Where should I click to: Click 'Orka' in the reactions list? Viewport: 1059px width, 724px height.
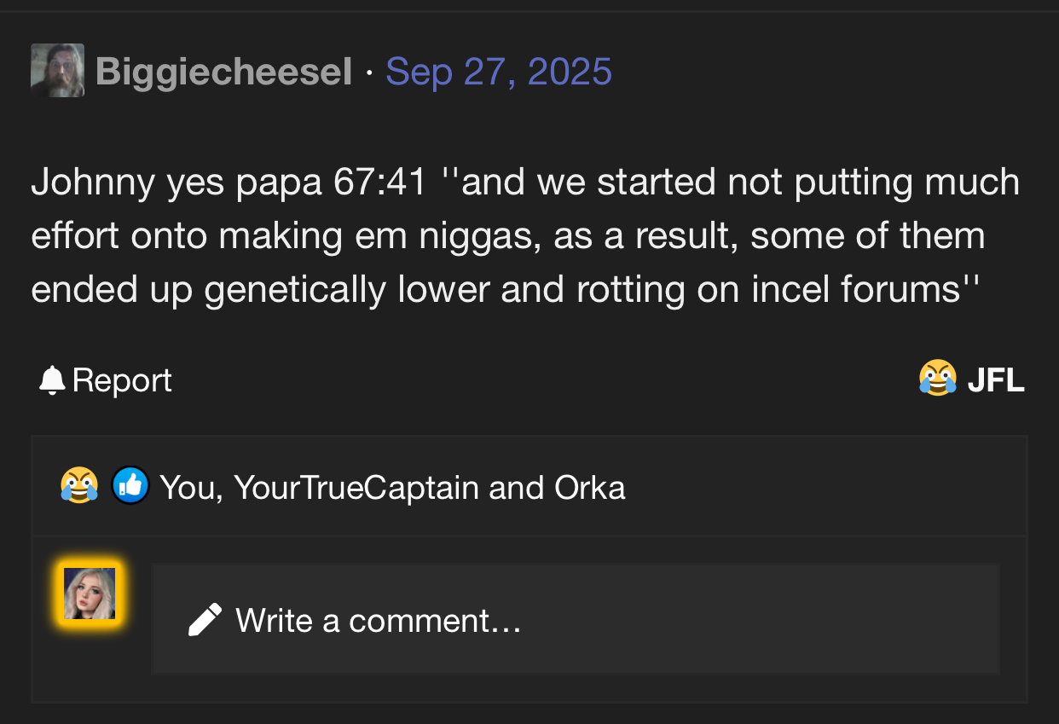[x=590, y=488]
